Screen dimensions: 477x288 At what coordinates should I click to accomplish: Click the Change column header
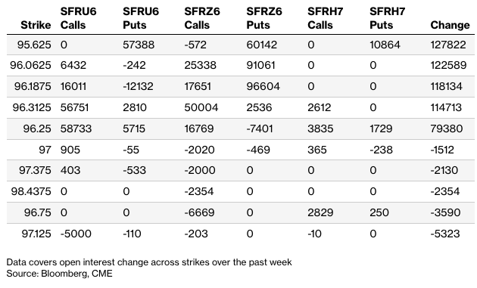pos(450,25)
